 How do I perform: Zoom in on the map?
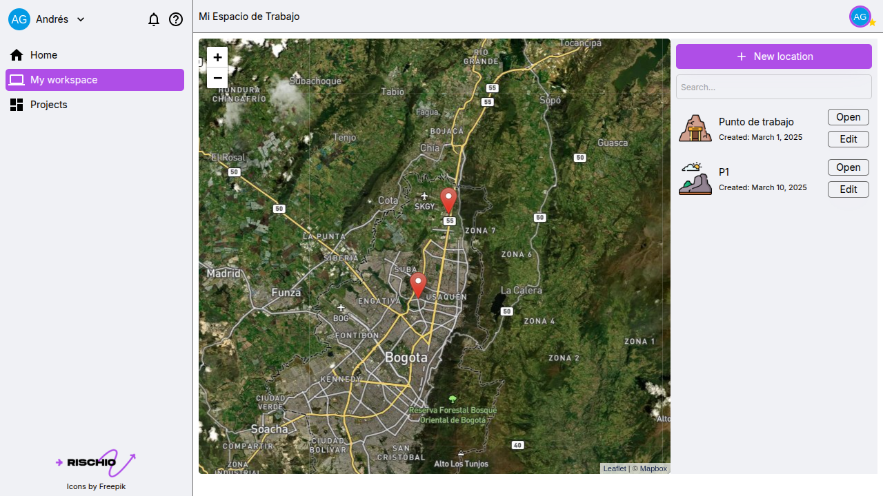click(217, 57)
